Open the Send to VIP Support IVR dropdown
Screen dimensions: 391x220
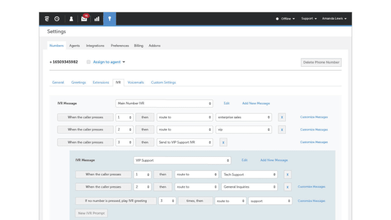185,143
